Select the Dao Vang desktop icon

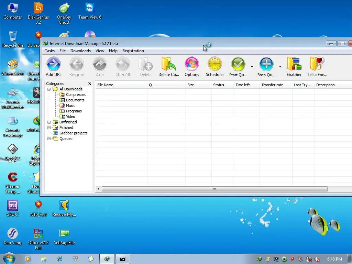tap(13, 236)
